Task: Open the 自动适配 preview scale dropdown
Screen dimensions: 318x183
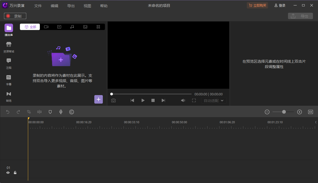Action: click(213, 100)
